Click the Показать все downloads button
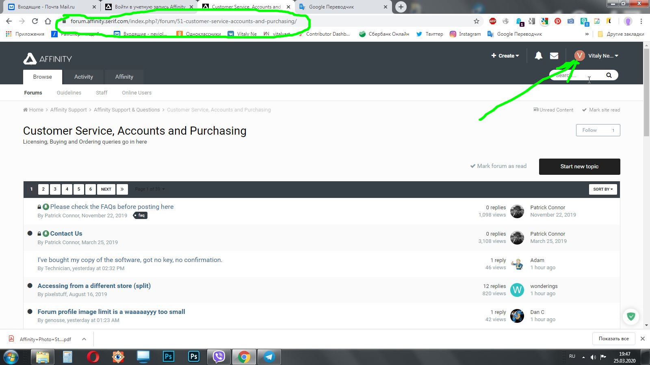The width and height of the screenshot is (650, 365). pos(613,339)
